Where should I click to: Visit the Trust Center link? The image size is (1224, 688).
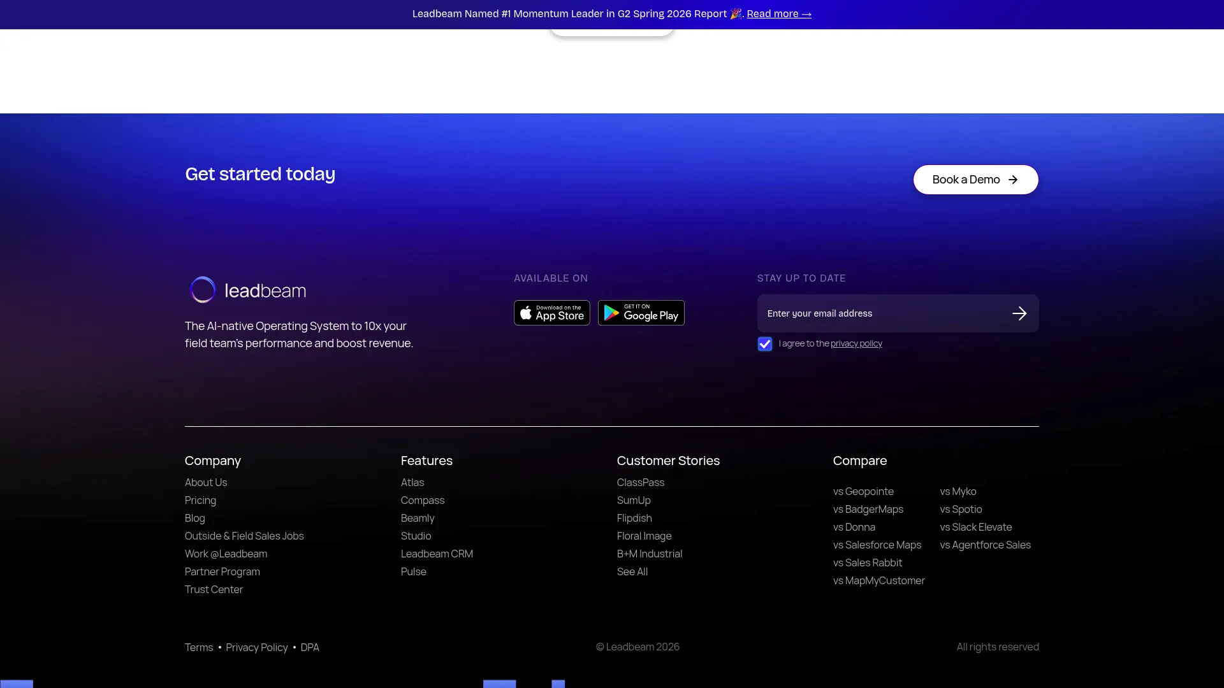tap(214, 590)
